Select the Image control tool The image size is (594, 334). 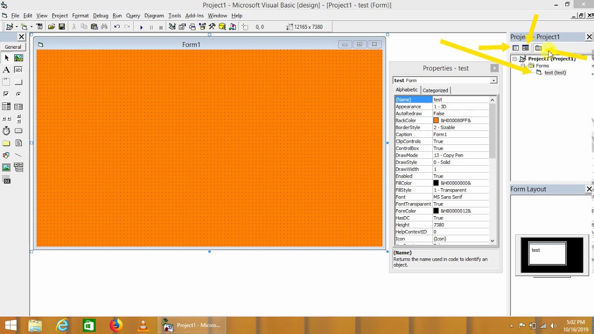(6, 167)
